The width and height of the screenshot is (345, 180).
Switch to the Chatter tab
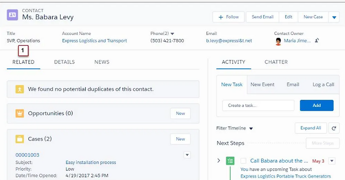pos(276,62)
